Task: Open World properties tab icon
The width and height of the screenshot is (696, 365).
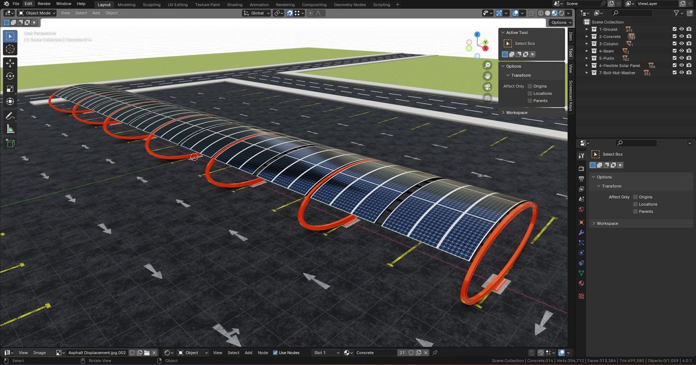Action: pos(581,209)
